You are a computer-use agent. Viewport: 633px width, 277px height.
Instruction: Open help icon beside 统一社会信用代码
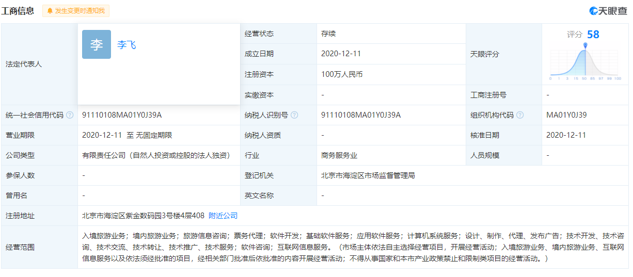tap(70, 115)
